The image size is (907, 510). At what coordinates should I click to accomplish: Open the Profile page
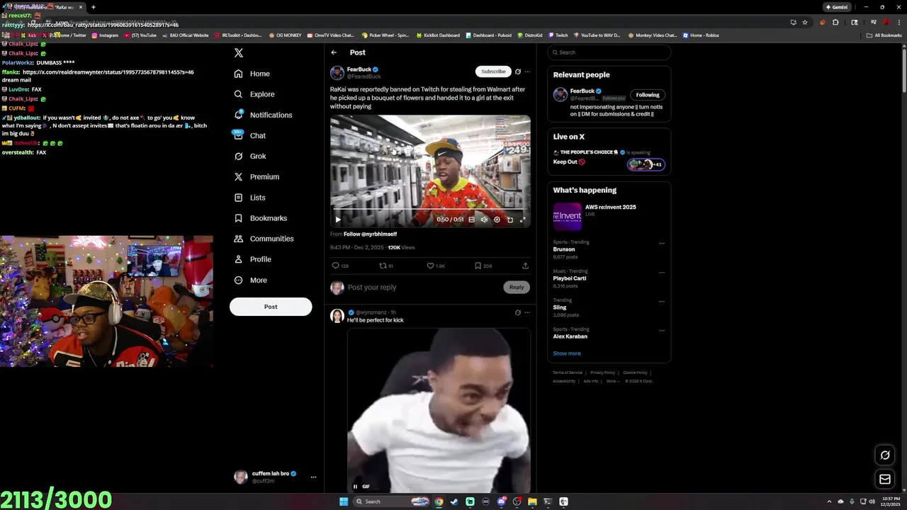click(x=252, y=259)
